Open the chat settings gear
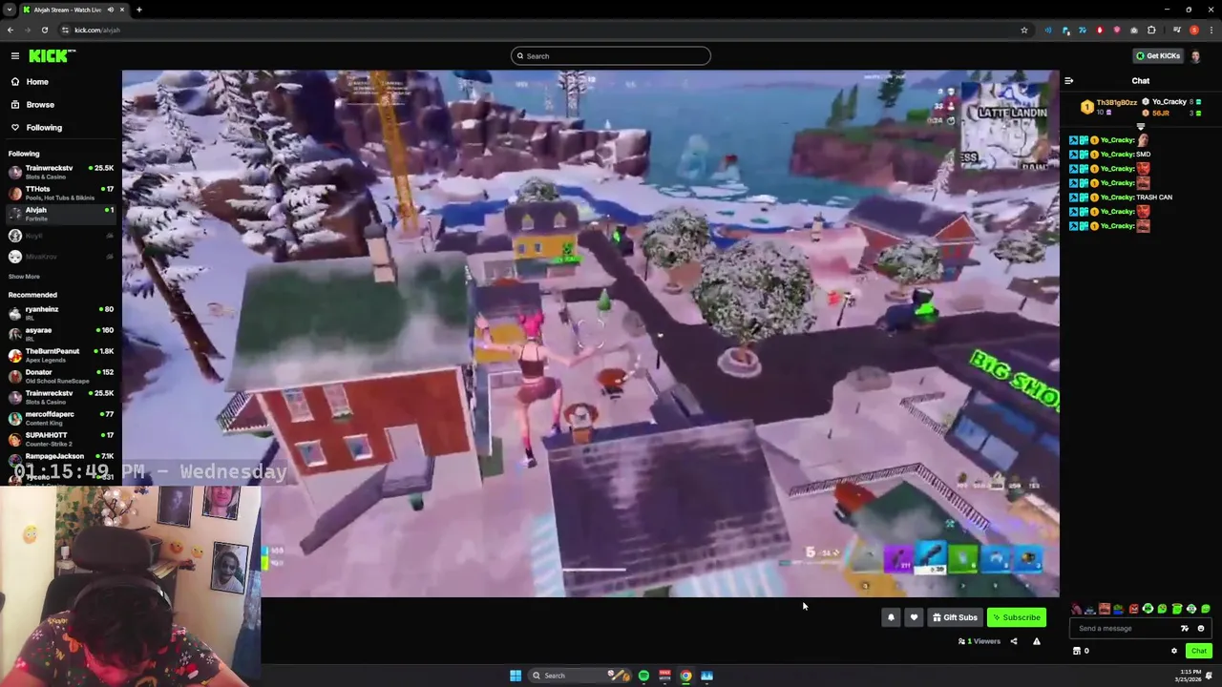This screenshot has width=1222, height=687. pyautogui.click(x=1174, y=651)
